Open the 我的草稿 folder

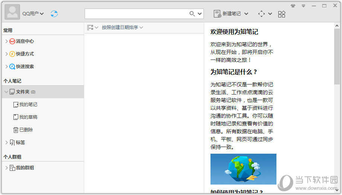(28, 117)
